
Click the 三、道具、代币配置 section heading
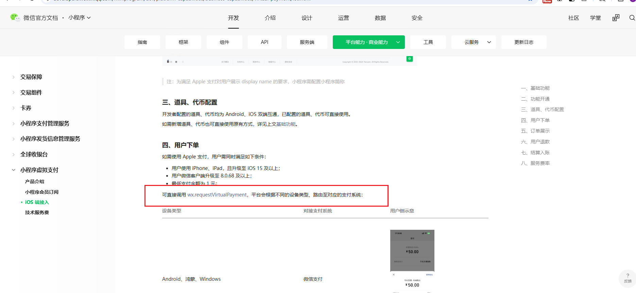tap(190, 102)
